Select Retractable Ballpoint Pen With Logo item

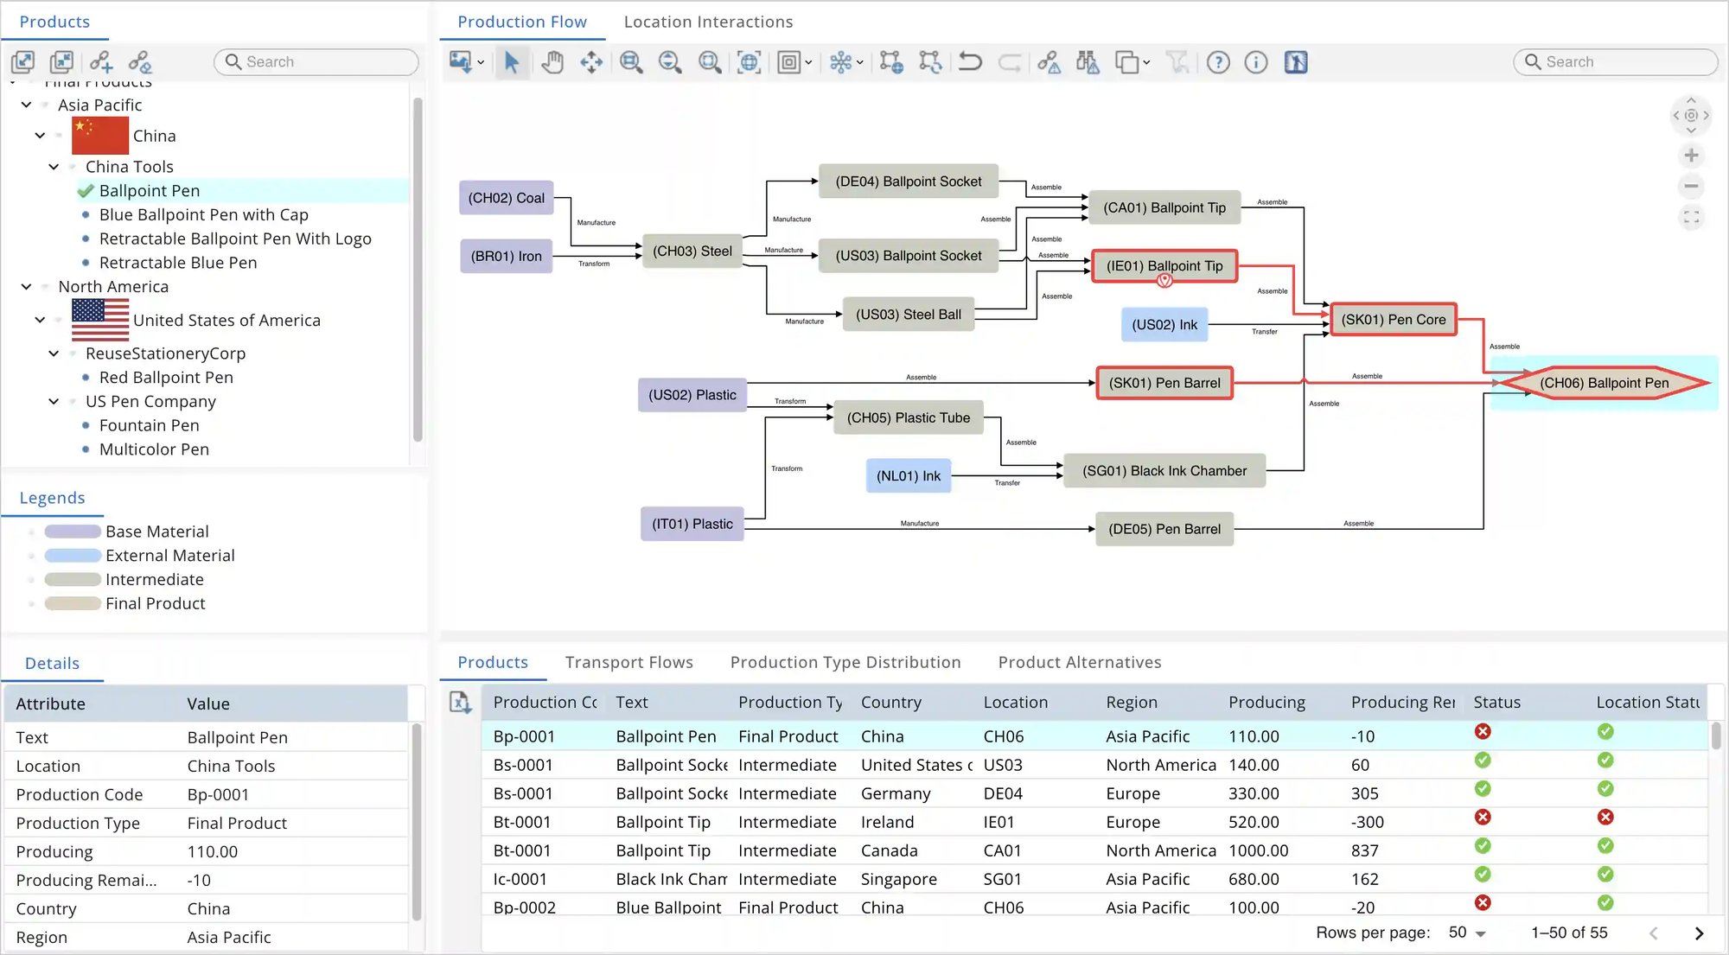(x=235, y=239)
